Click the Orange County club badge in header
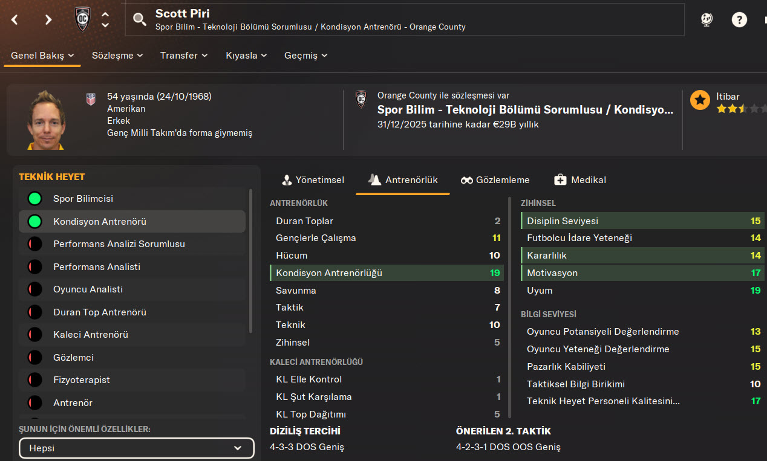This screenshot has width=767, height=461. coord(82,19)
